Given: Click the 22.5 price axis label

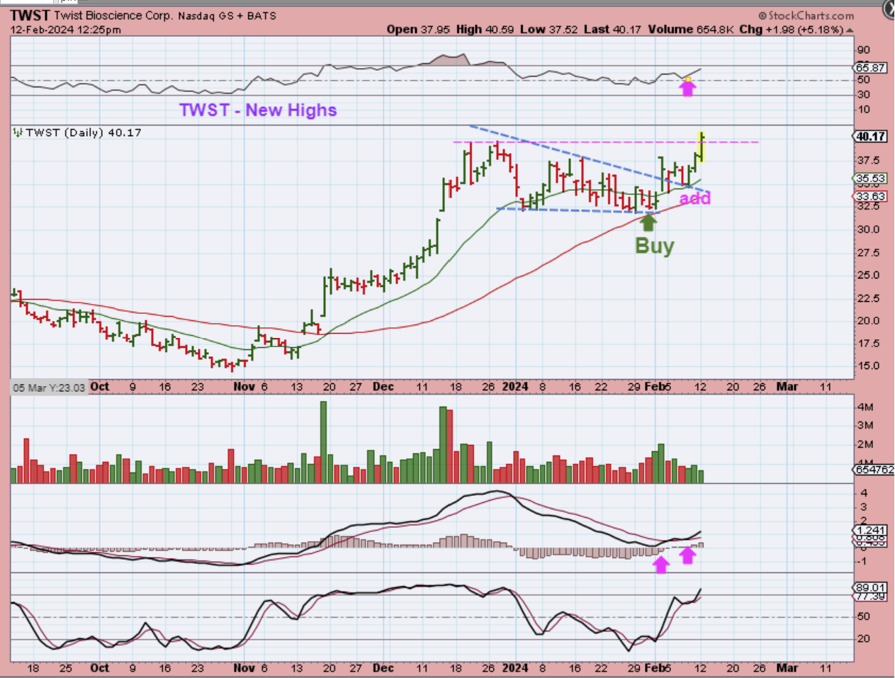Looking at the screenshot, I should click(868, 298).
